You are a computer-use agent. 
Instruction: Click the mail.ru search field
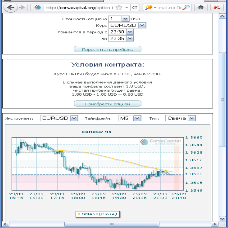170,7
